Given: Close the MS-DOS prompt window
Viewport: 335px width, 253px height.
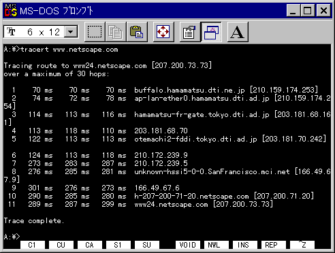Looking at the screenshot, I should [323, 10].
